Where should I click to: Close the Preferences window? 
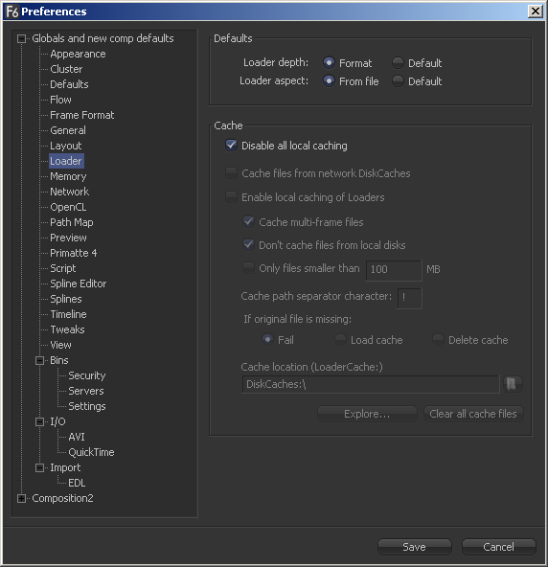tap(535, 11)
